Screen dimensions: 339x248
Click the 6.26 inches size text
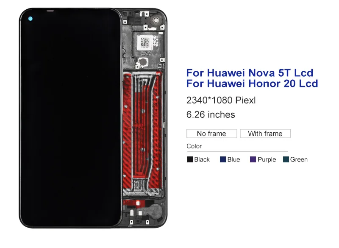pos(211,114)
